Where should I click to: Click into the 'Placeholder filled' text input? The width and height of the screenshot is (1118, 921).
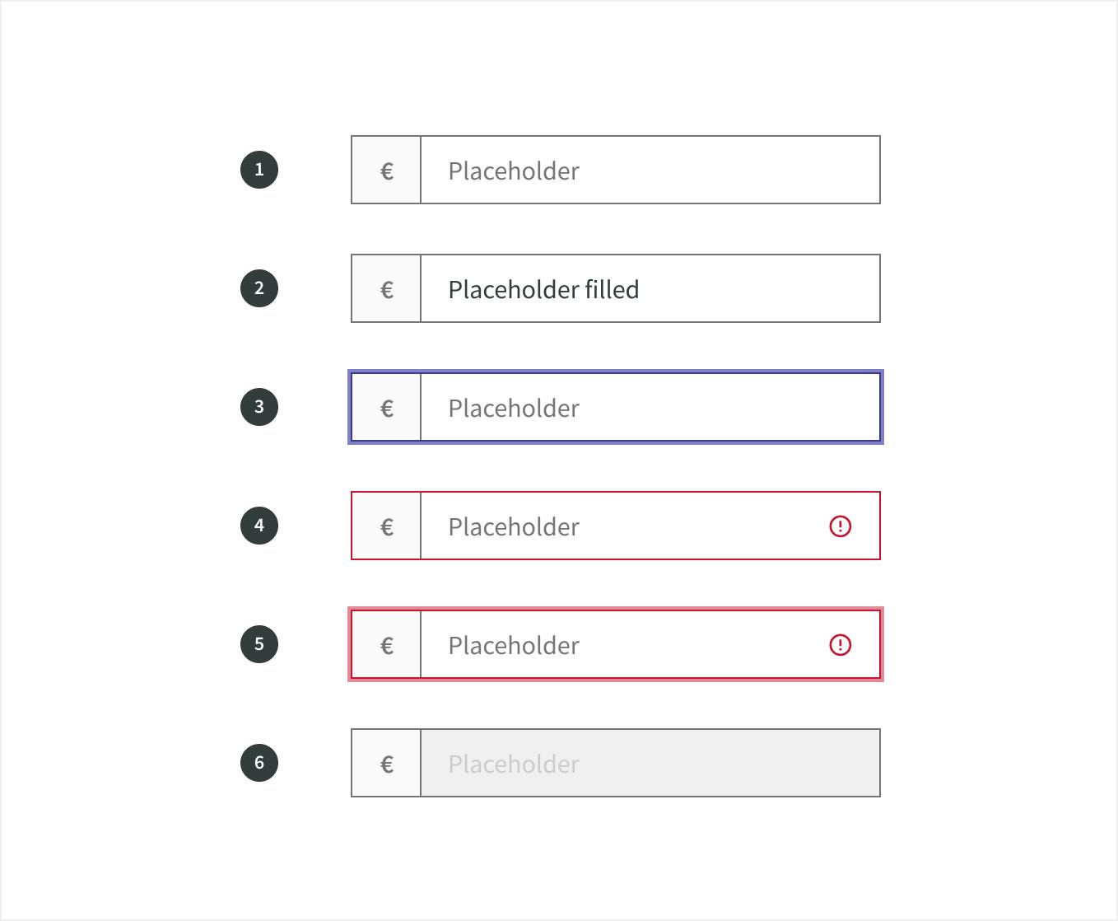coord(650,288)
